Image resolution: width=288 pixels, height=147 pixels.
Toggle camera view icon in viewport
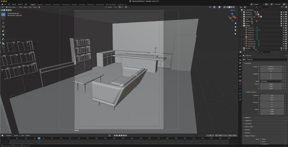(235, 30)
